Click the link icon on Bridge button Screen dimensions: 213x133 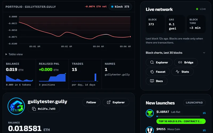[180, 62]
